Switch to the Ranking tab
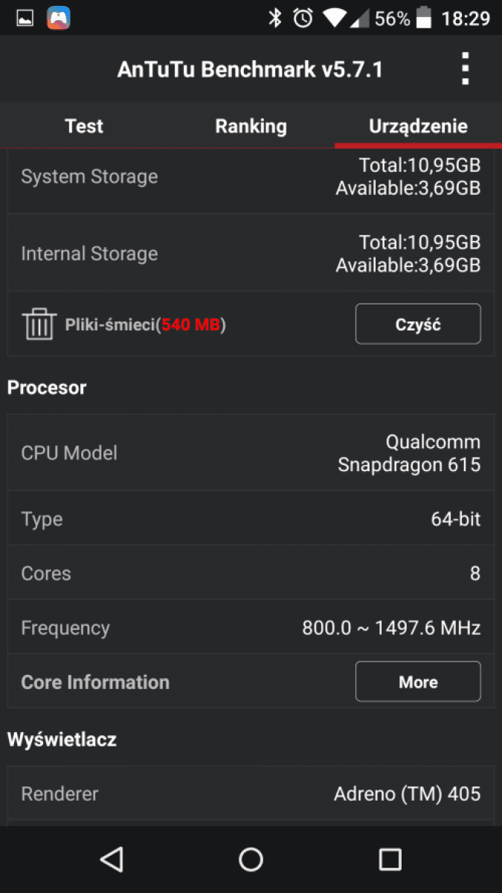This screenshot has height=893, width=502. tap(251, 126)
